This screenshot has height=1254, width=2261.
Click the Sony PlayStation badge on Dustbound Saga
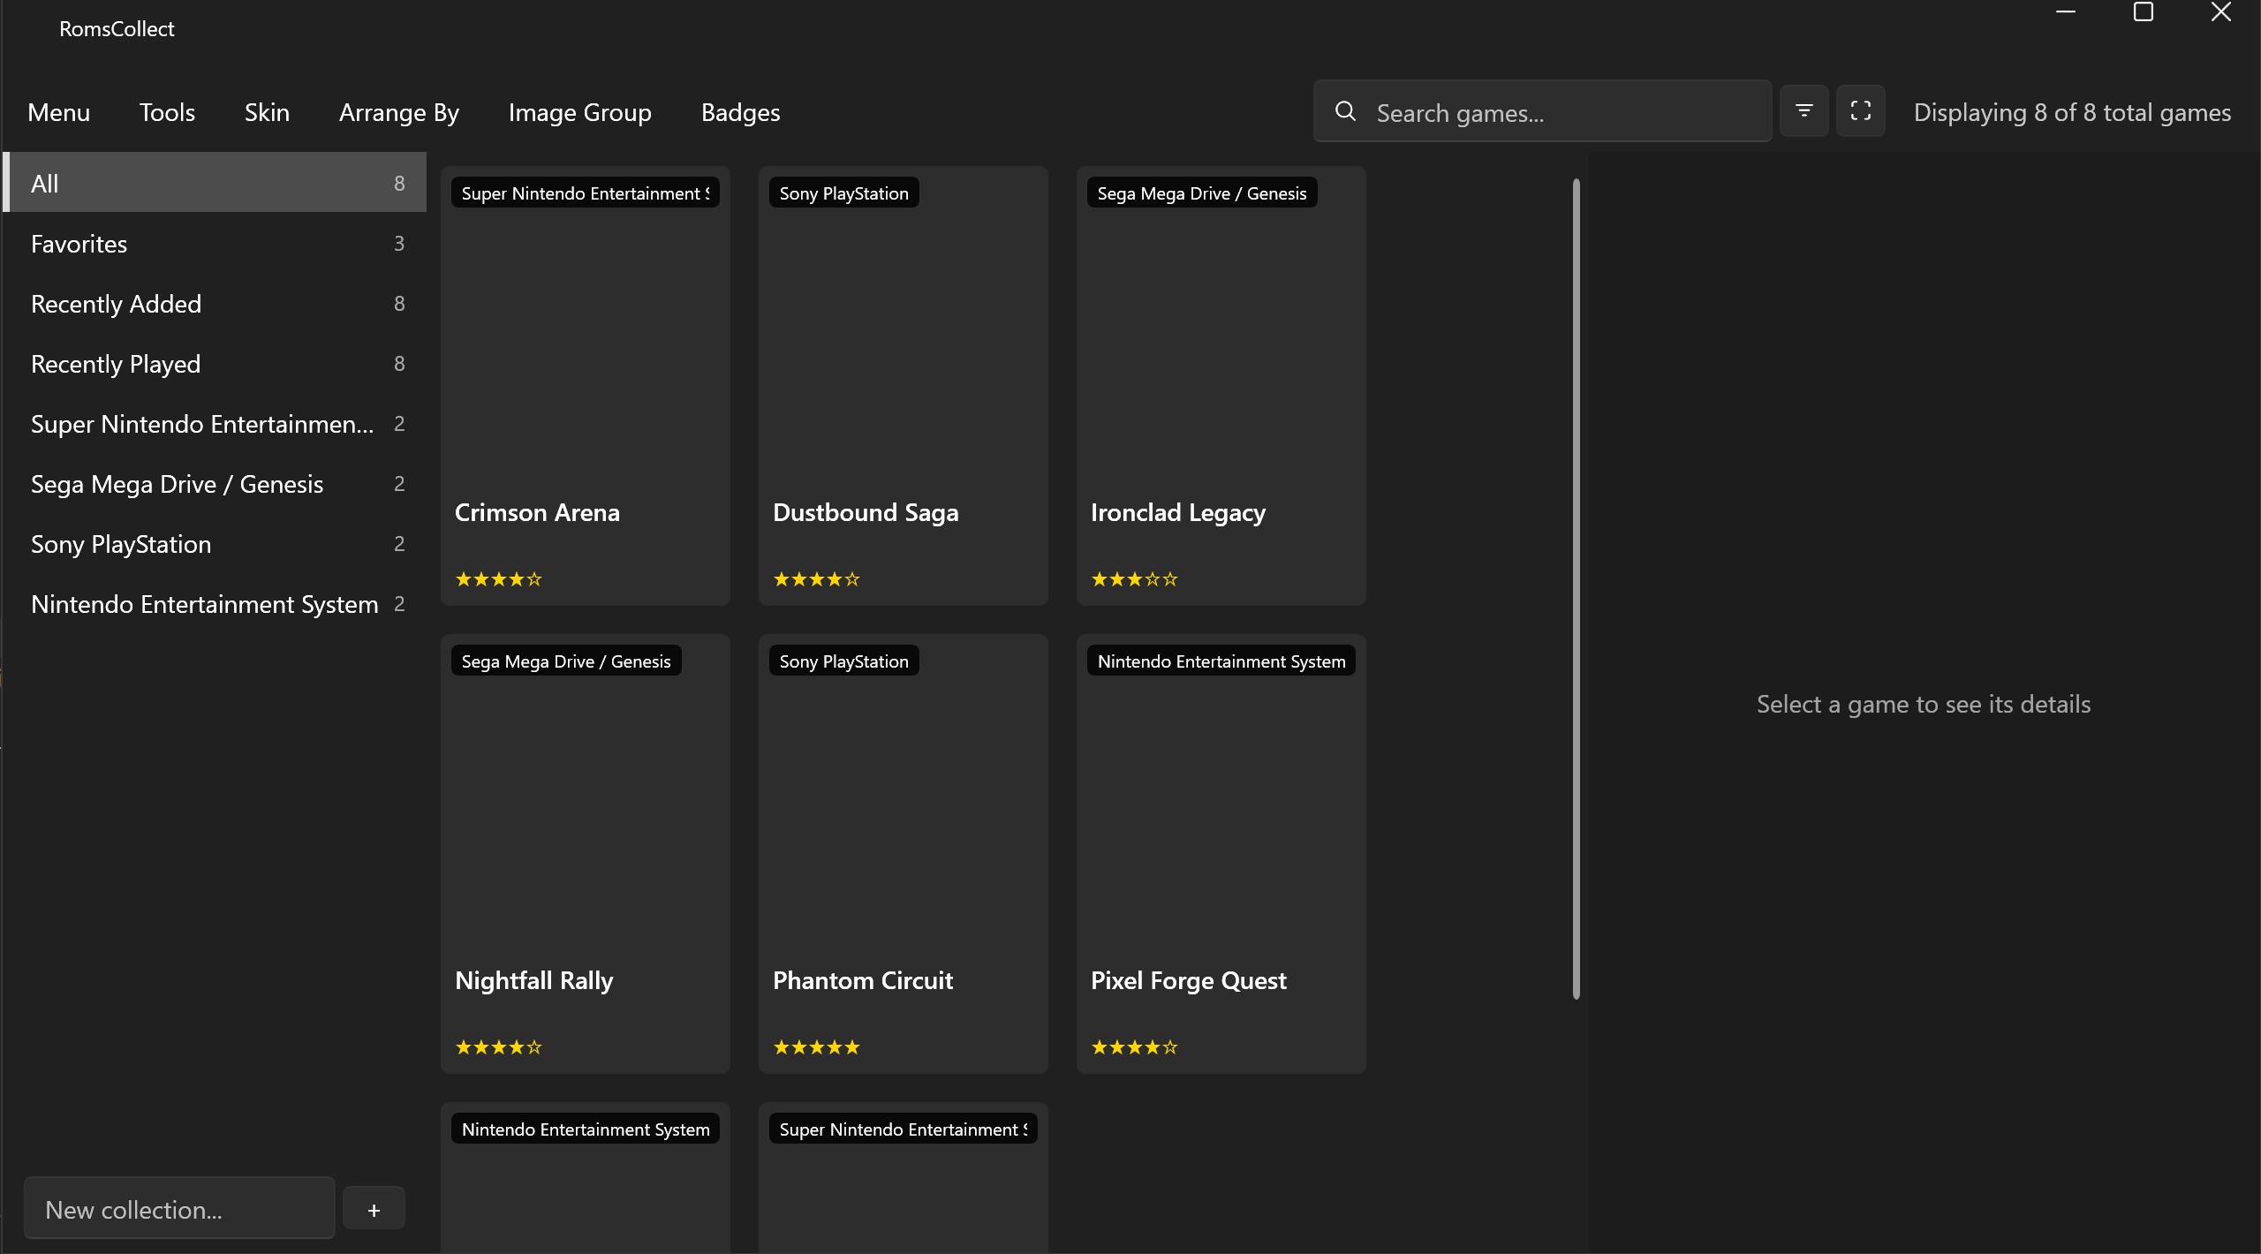click(x=843, y=193)
